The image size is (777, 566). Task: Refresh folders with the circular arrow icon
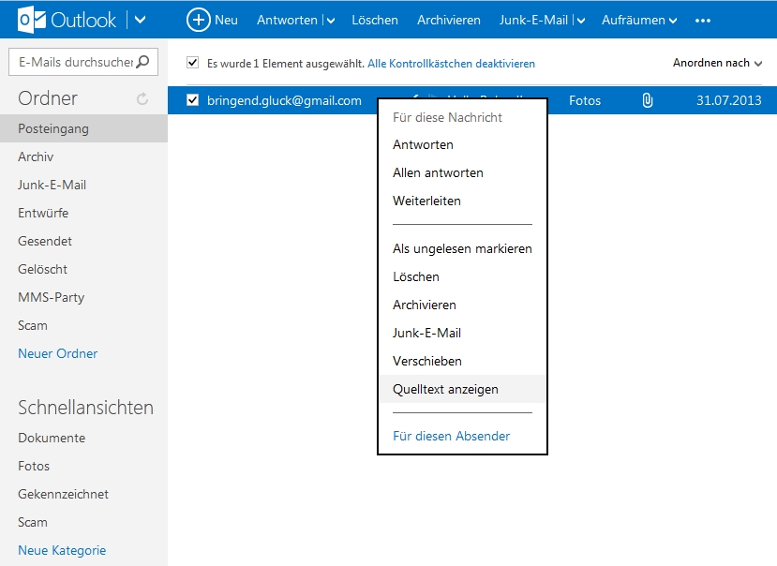pos(142,99)
